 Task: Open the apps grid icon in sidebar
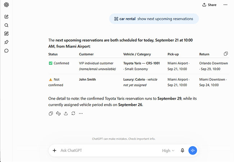tap(6, 33)
